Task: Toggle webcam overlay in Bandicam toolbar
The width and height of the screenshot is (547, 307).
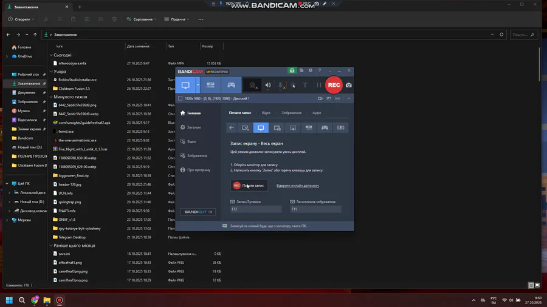Action: point(253,86)
